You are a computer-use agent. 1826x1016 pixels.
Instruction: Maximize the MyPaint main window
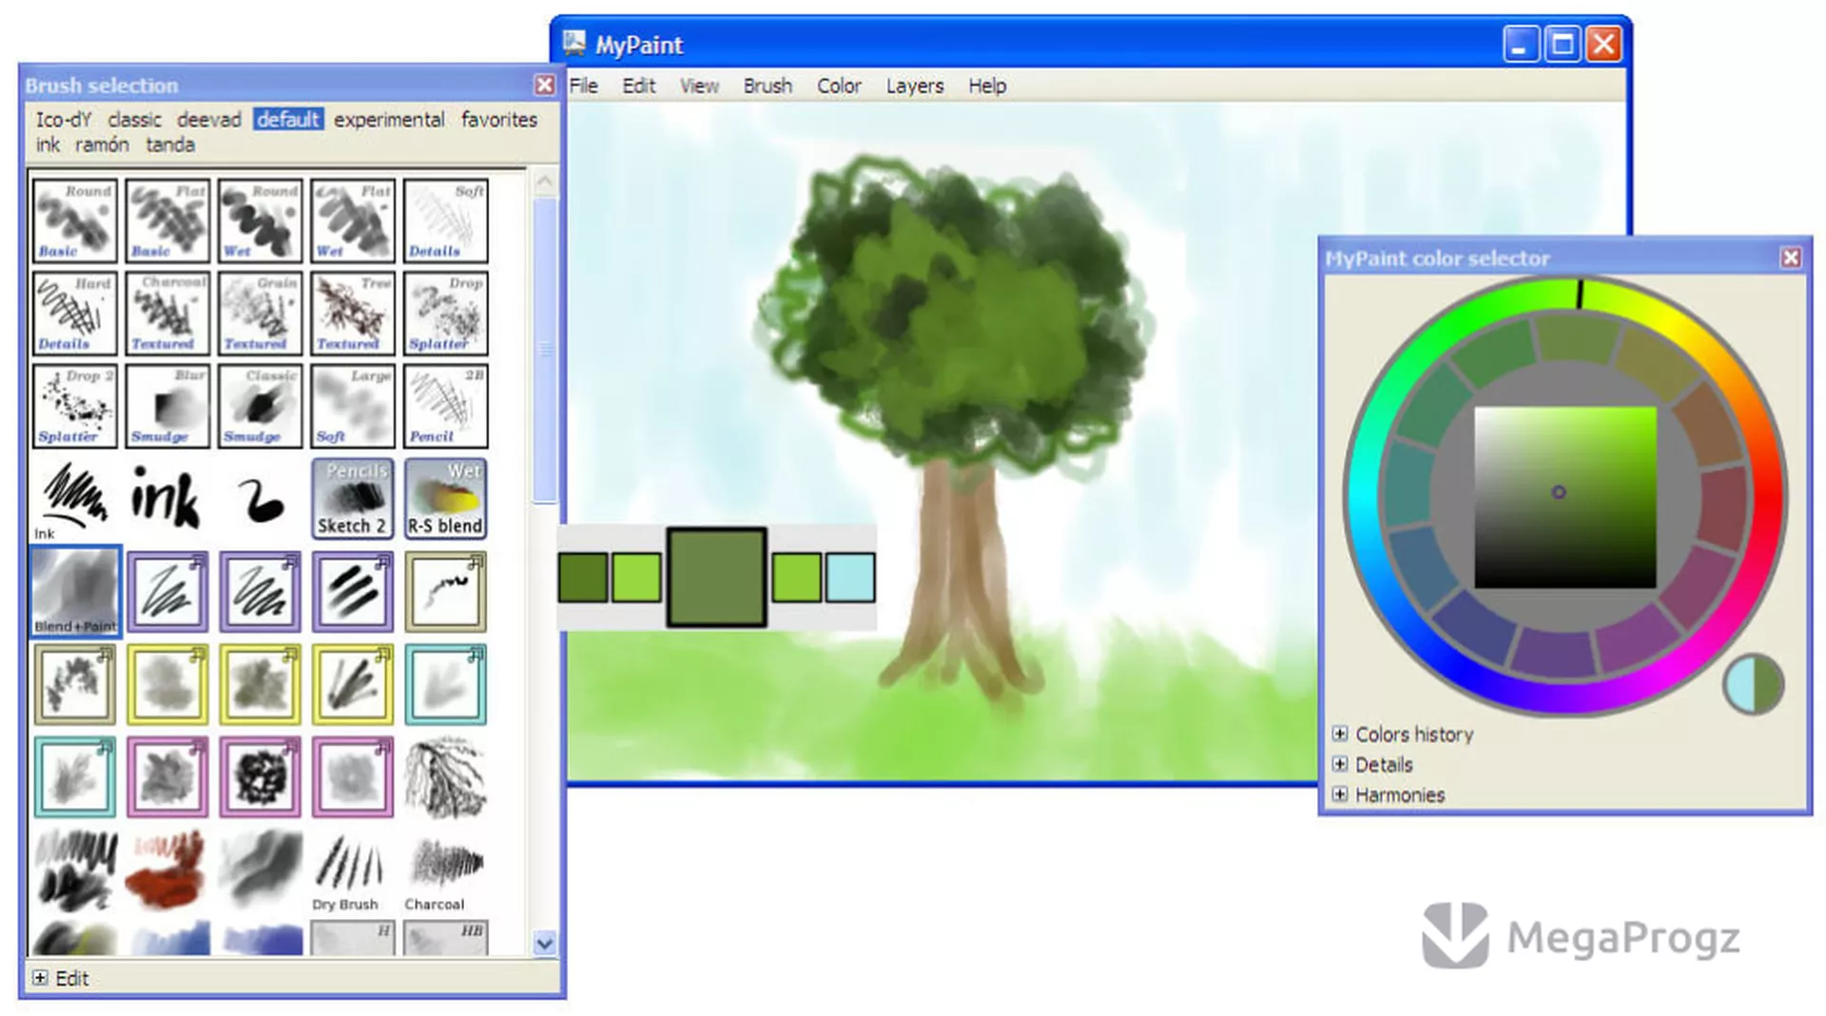[x=1563, y=44]
